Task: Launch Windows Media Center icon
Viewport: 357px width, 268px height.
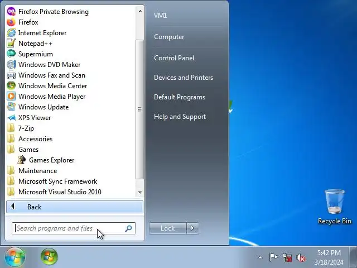Action: (x=11, y=85)
